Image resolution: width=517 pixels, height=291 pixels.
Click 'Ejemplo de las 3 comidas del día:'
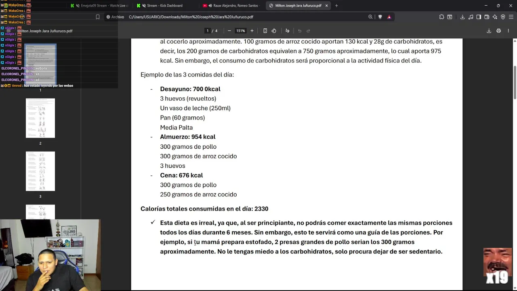[x=187, y=75]
